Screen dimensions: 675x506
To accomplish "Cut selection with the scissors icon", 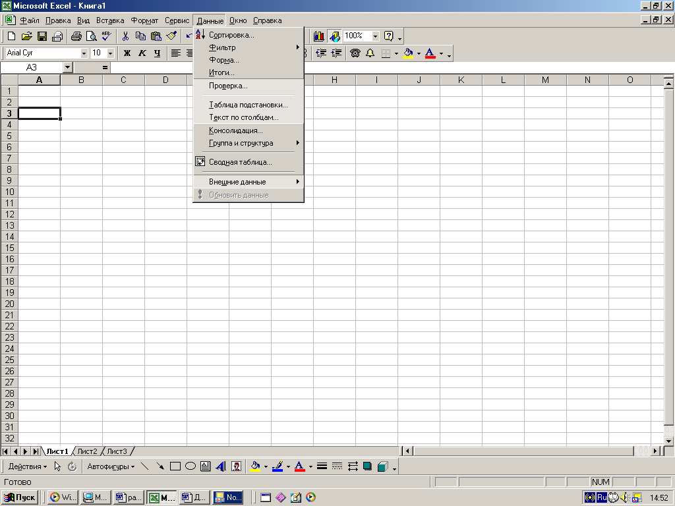I will (126, 36).
